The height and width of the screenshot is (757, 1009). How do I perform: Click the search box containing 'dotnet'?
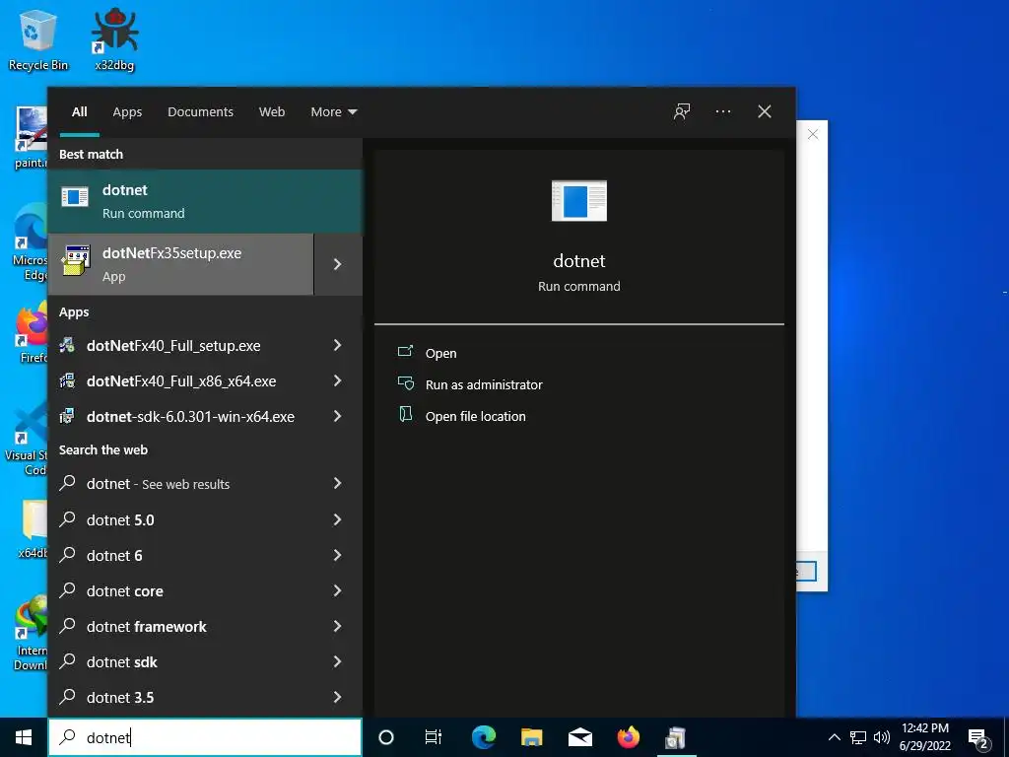tap(205, 737)
